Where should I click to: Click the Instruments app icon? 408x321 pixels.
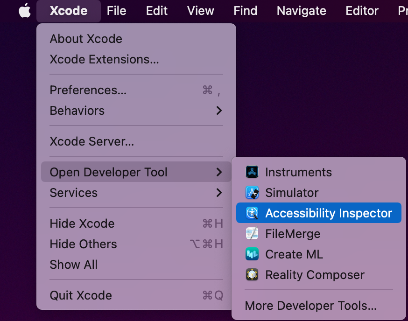click(252, 172)
